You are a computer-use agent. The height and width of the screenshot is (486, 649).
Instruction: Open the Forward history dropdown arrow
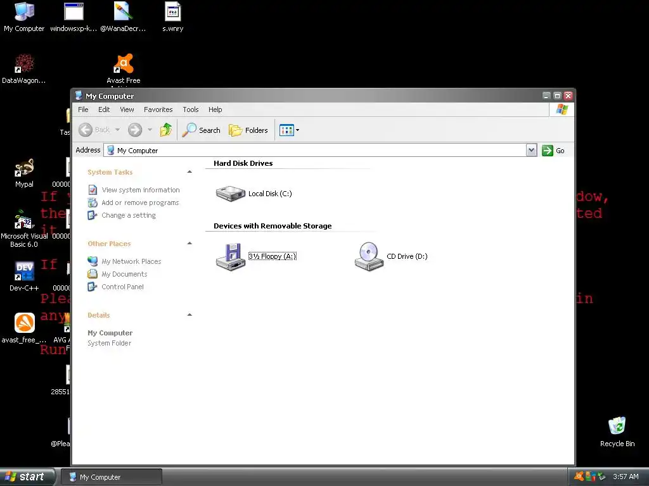pyautogui.click(x=150, y=130)
